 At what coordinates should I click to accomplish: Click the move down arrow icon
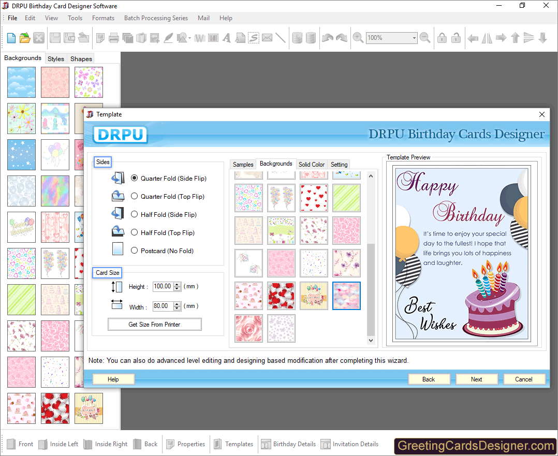click(542, 38)
